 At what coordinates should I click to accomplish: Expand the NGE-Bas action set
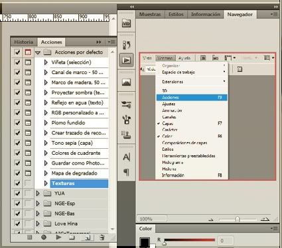[x=38, y=214]
